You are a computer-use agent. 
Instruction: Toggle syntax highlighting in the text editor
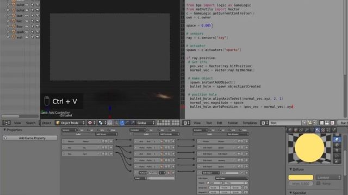[332, 123]
